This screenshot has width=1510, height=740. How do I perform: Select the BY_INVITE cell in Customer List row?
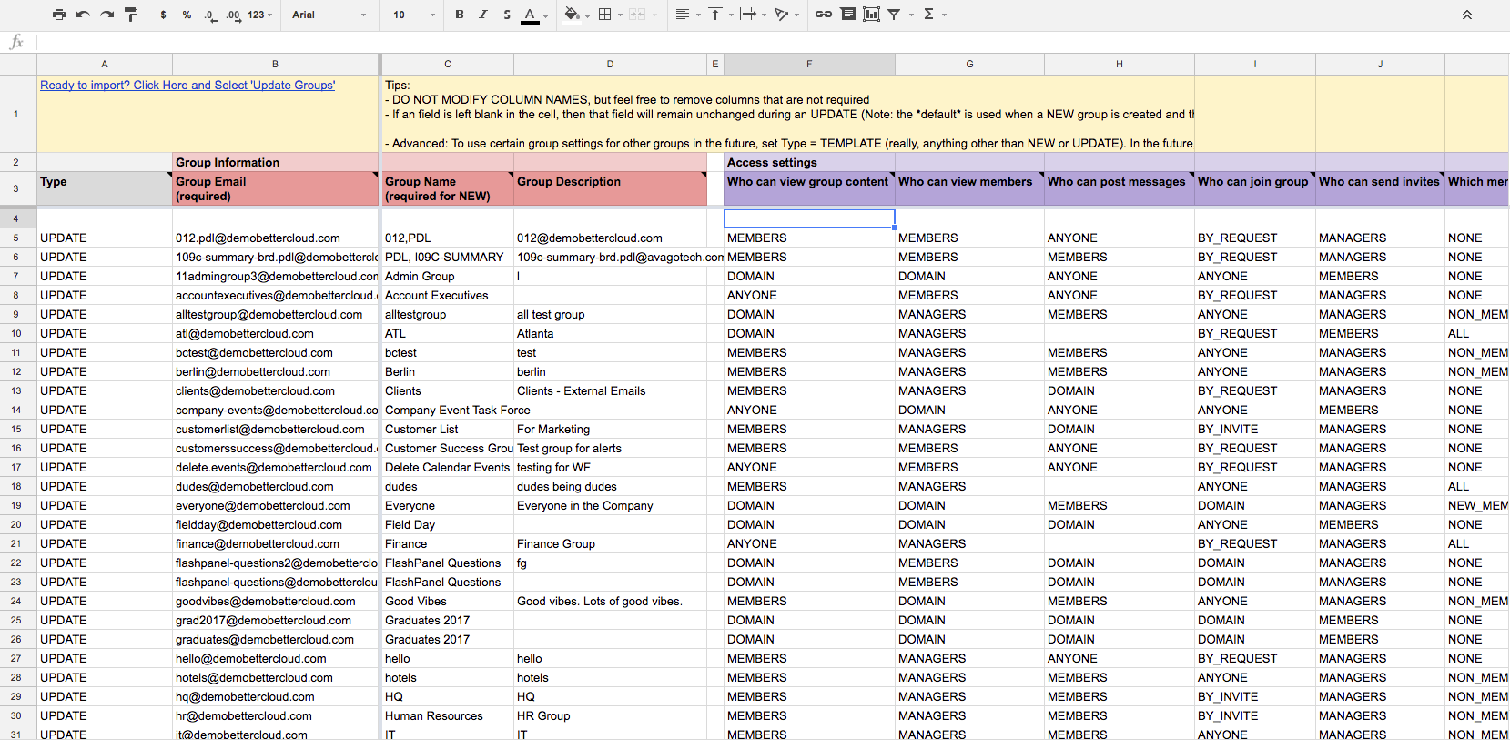1255,430
